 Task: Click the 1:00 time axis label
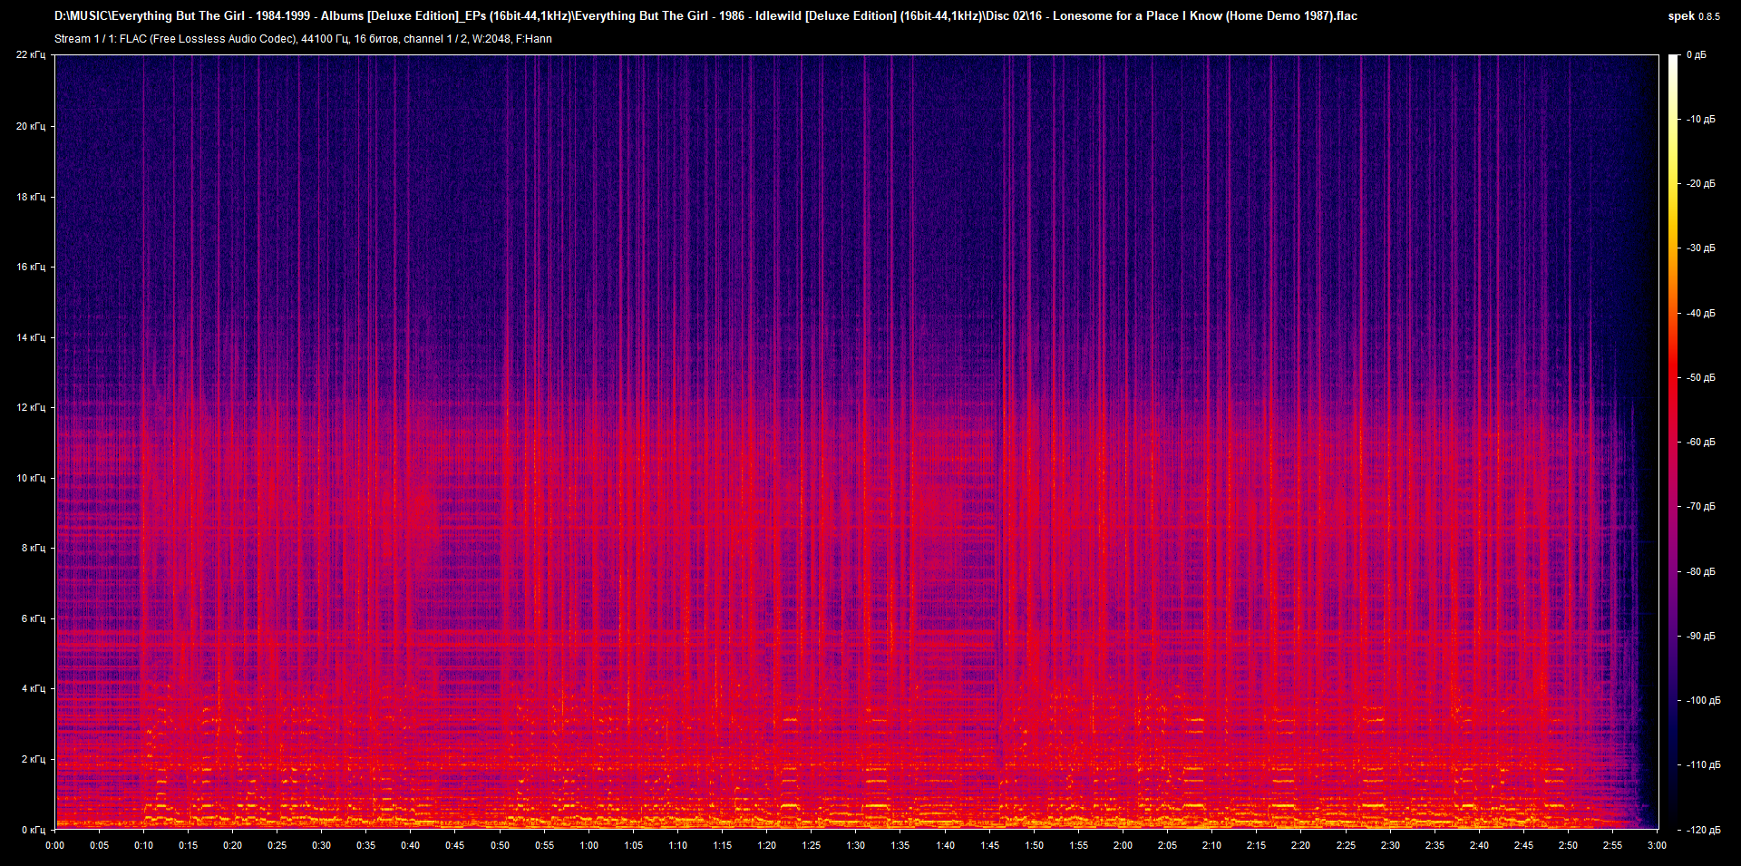[x=589, y=845]
